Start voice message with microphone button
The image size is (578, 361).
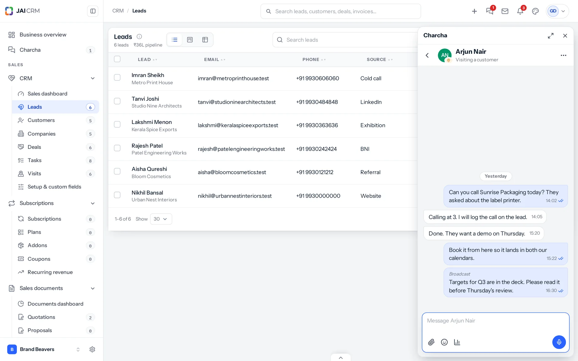coord(559,342)
